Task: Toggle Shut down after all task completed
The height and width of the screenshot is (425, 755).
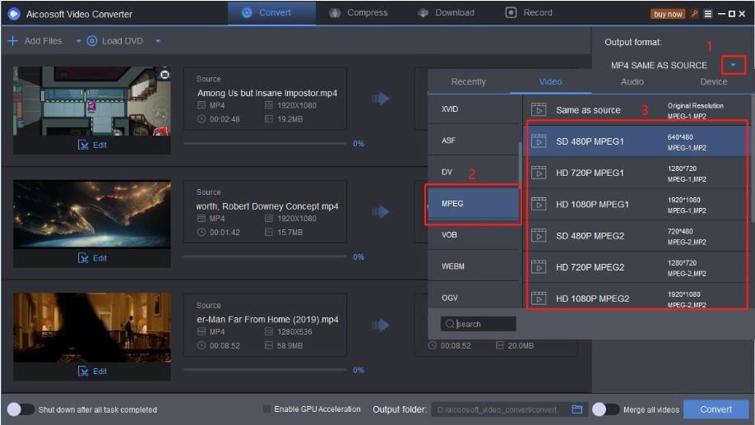Action: pyautogui.click(x=21, y=409)
